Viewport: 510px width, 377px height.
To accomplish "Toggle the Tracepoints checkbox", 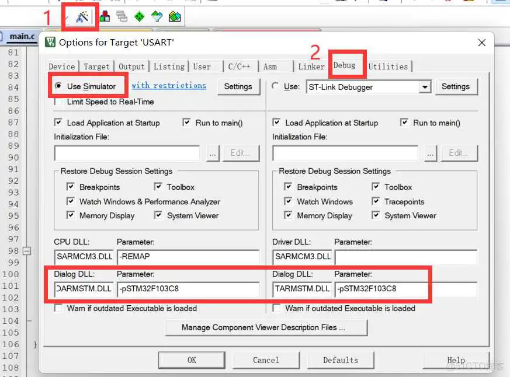I will pos(376,201).
